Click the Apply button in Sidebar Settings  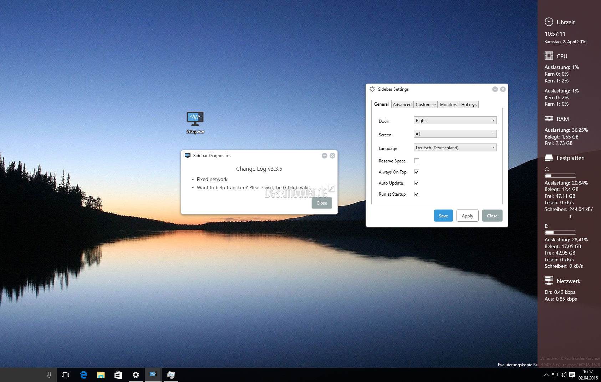coord(467,216)
